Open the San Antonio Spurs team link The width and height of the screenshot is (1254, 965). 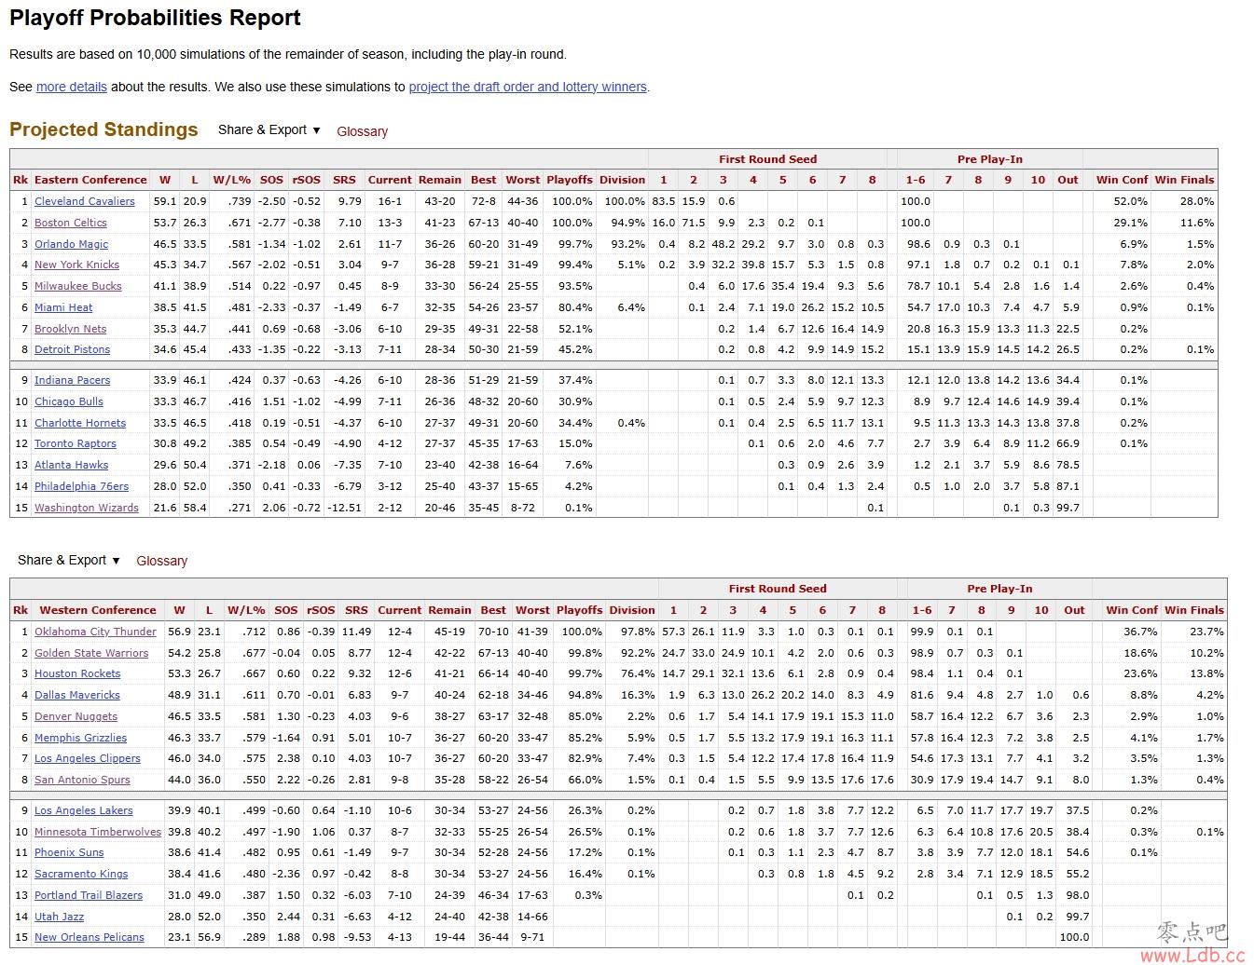click(83, 780)
